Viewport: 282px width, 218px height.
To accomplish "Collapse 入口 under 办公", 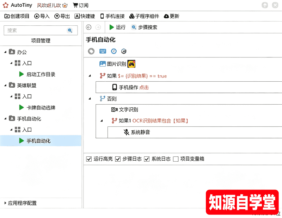I will tap(11, 63).
